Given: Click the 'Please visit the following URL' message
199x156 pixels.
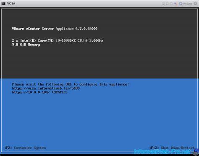Looking at the screenshot, I should point(71,85).
